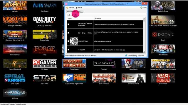188x105 pixels.
Task: Select the Ricochet game logo
Action: 104,64
